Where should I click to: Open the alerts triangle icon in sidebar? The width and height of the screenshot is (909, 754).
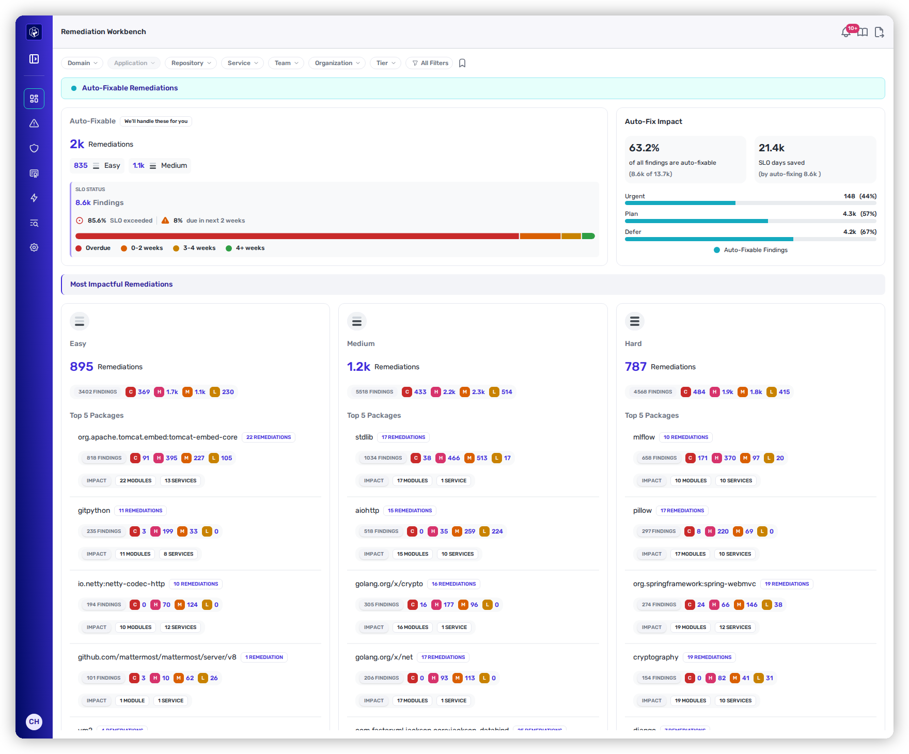(x=34, y=123)
